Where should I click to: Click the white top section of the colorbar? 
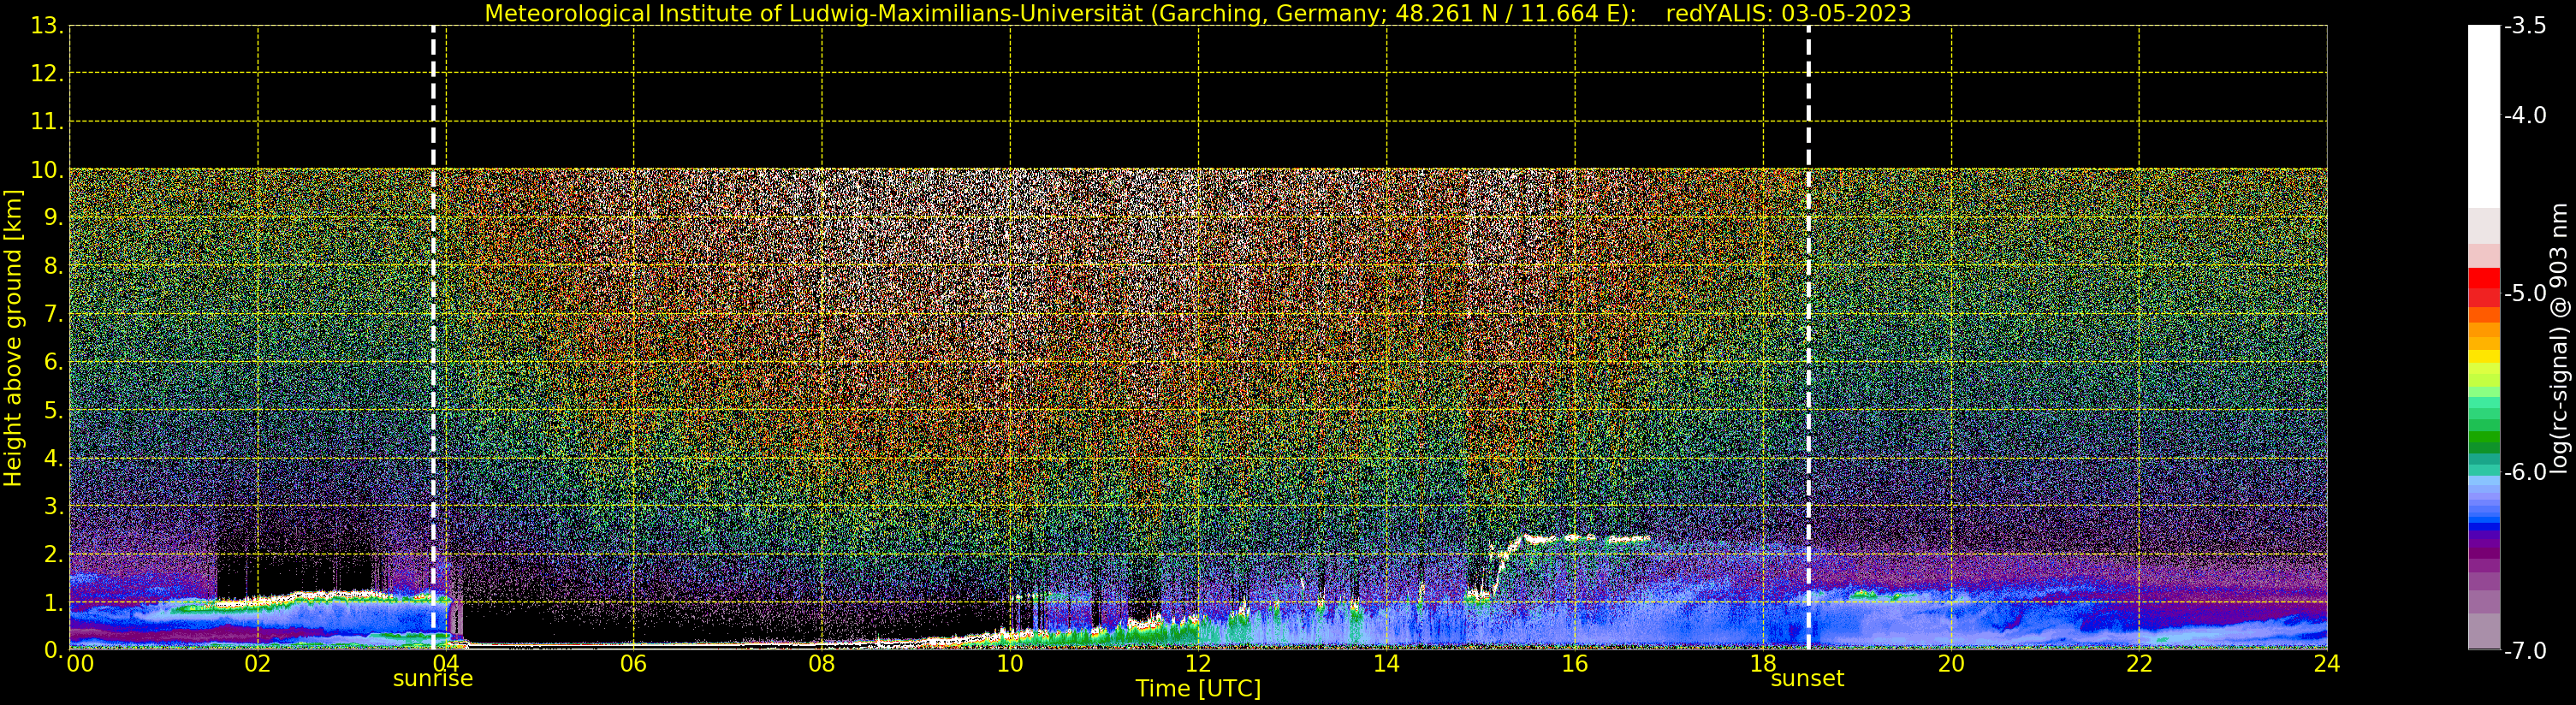point(2484,116)
